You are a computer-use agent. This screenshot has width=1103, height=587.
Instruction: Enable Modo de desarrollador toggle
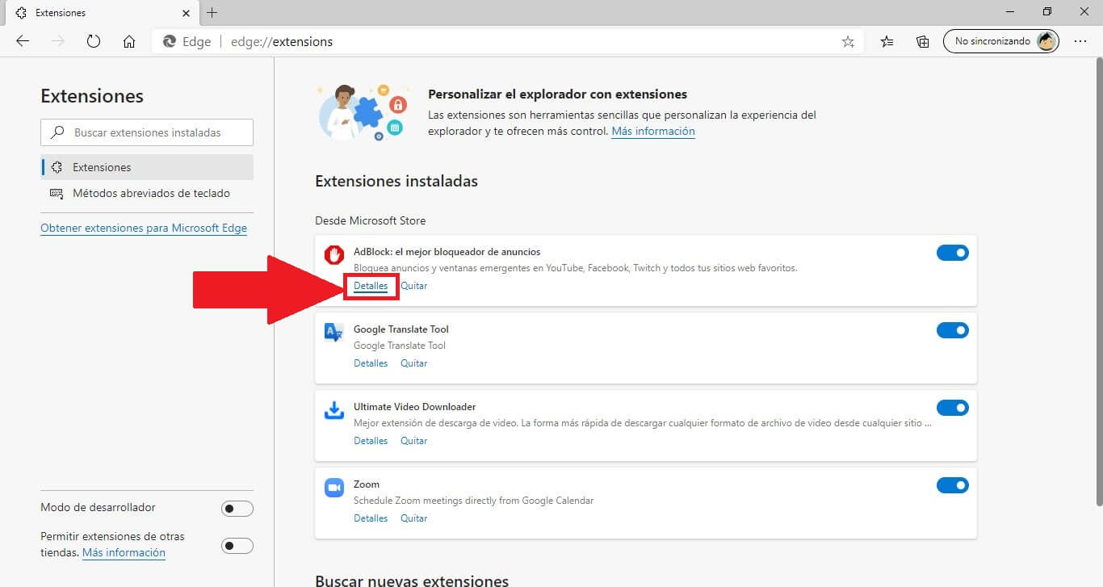(237, 509)
